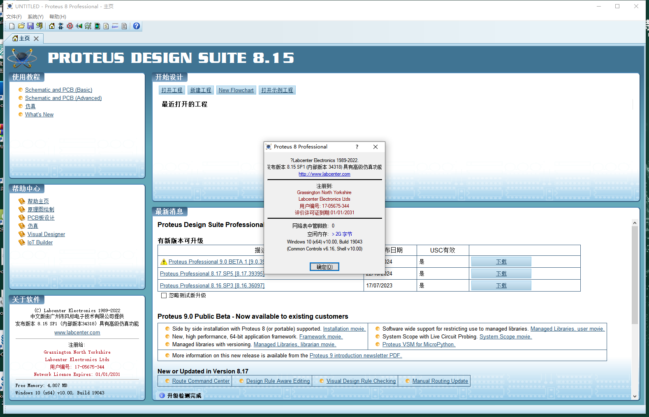
Task: Click the 打开示例工程 button
Action: pyautogui.click(x=277, y=90)
